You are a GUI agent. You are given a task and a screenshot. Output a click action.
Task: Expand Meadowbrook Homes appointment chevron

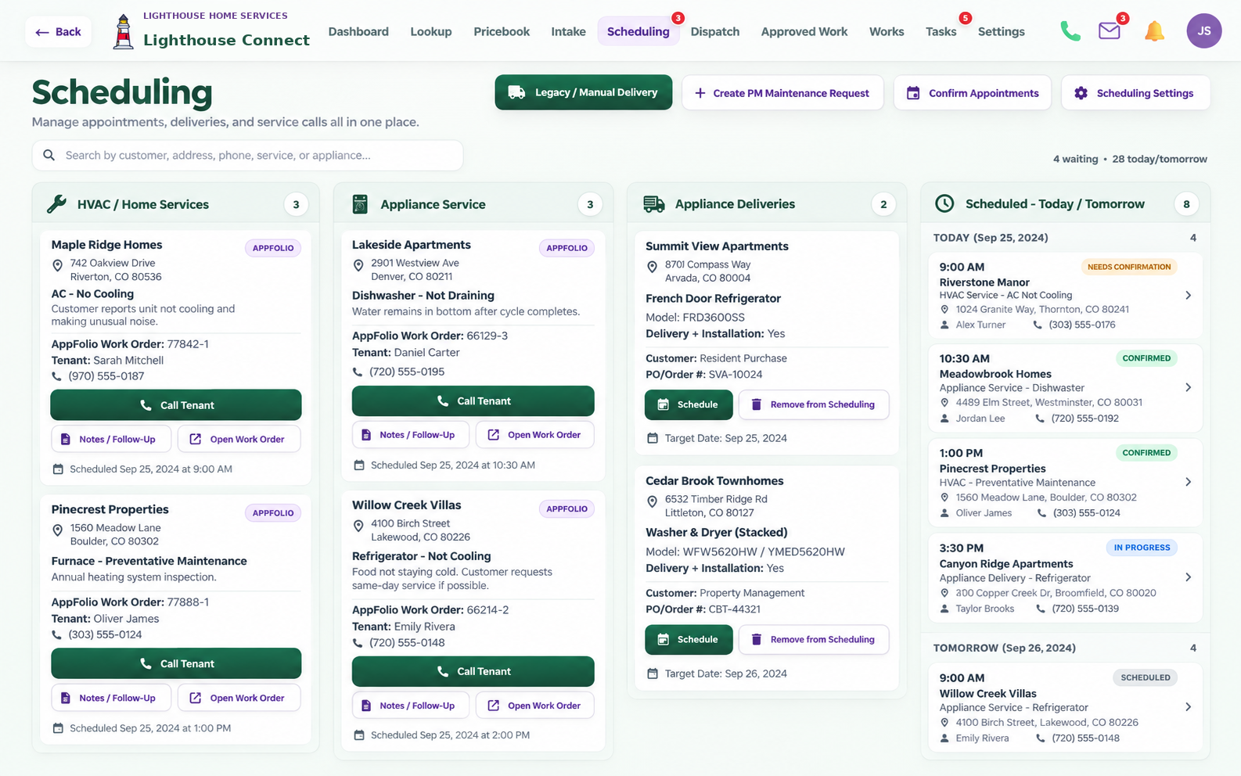[1188, 388]
